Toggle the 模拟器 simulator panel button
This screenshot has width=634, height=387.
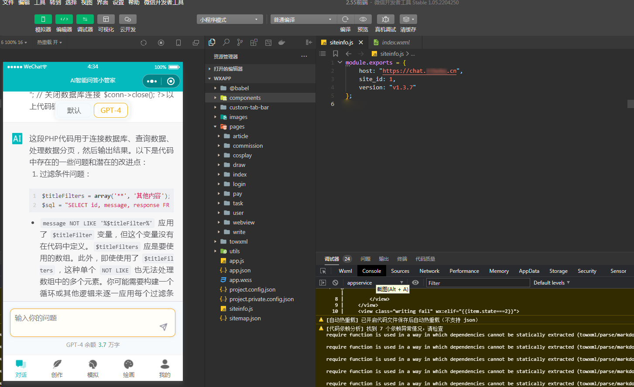pyautogui.click(x=43, y=19)
